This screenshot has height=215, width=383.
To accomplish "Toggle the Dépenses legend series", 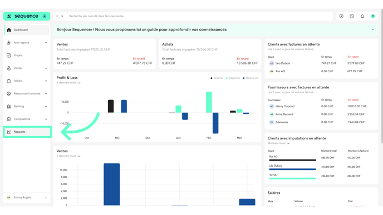I will point(233,78).
